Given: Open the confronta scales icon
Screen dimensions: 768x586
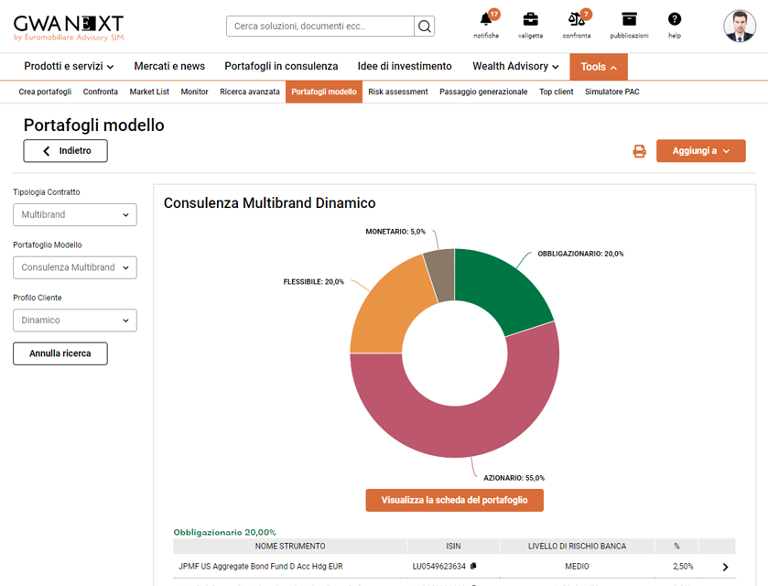Looking at the screenshot, I should pos(577,19).
